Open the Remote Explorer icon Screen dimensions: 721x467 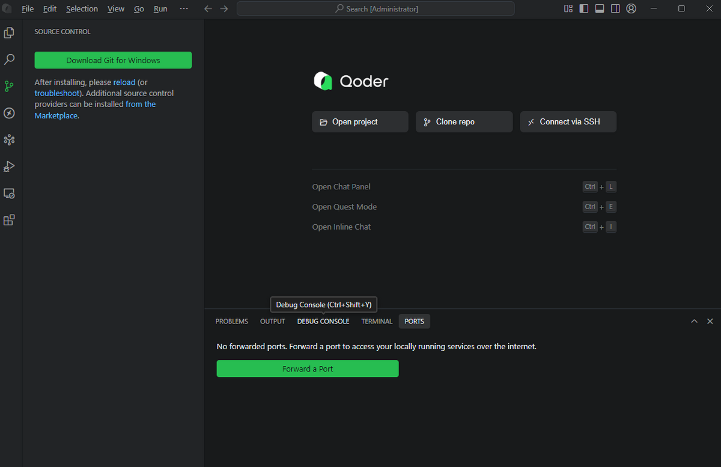[x=9, y=194]
